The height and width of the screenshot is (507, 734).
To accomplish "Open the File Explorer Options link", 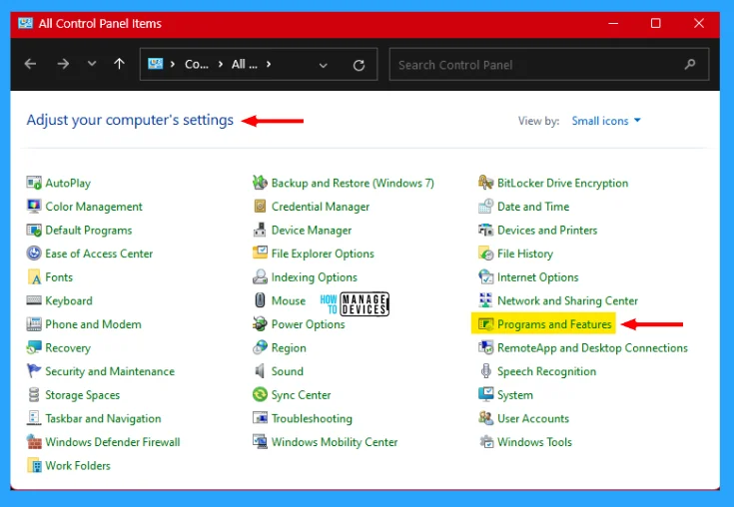I will pyautogui.click(x=323, y=253).
